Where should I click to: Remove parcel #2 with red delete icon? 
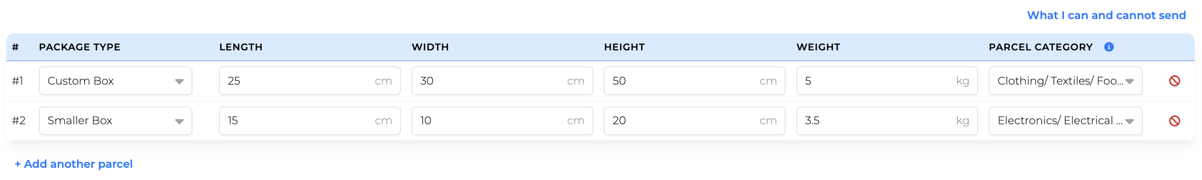1175,121
